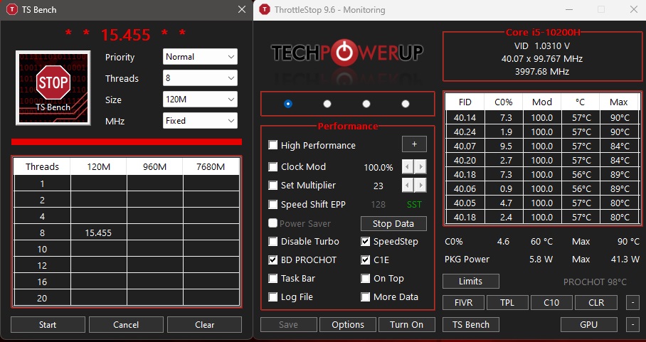The width and height of the screenshot is (646, 342).
Task: Open the Limits window
Action: [470, 281]
